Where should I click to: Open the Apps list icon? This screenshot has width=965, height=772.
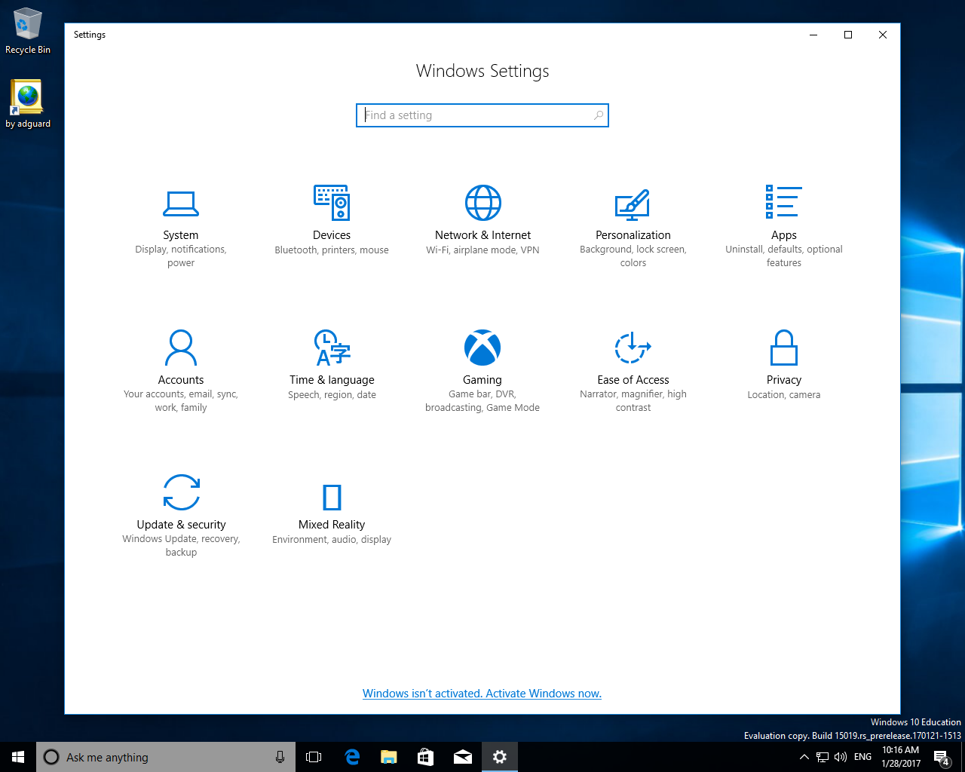(784, 202)
